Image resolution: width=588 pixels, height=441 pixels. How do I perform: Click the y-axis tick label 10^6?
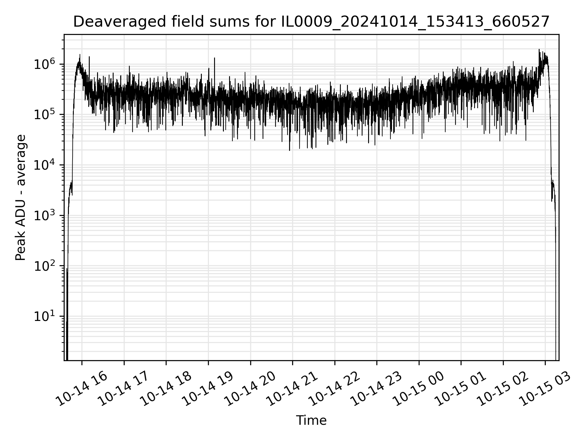45,64
